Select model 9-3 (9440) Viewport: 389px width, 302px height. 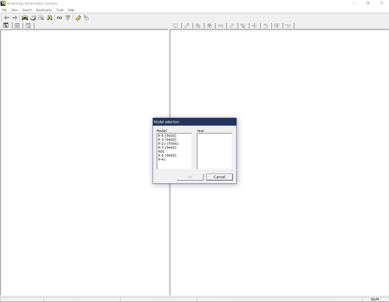[x=167, y=148]
